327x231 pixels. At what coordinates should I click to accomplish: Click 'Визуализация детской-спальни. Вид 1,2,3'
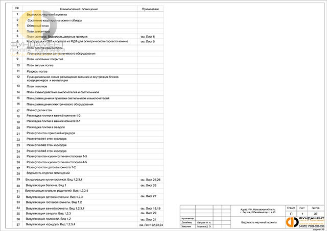pos(54,197)
